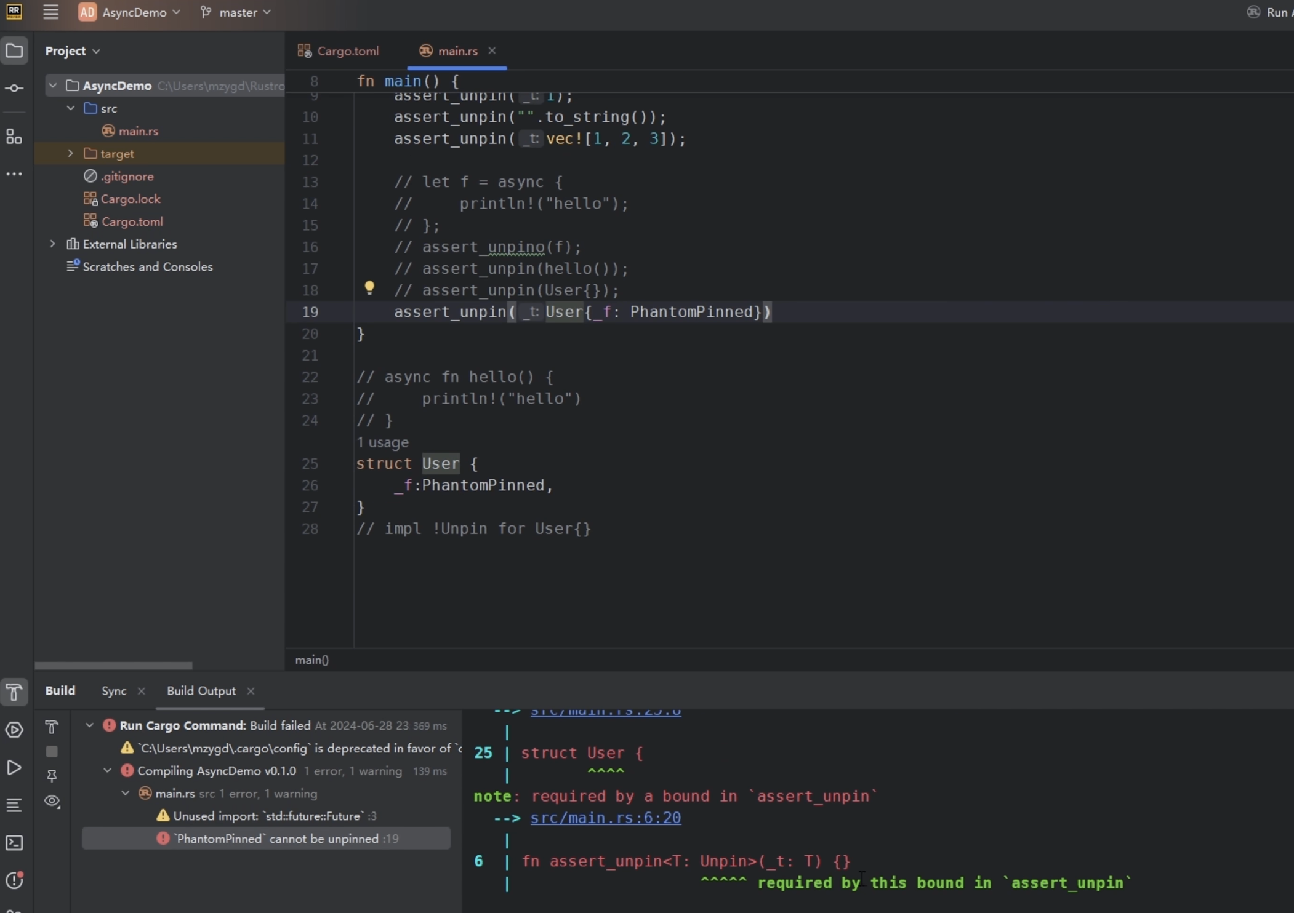Toggle the Project tool window sidebar button
This screenshot has width=1294, height=913.
(x=14, y=51)
